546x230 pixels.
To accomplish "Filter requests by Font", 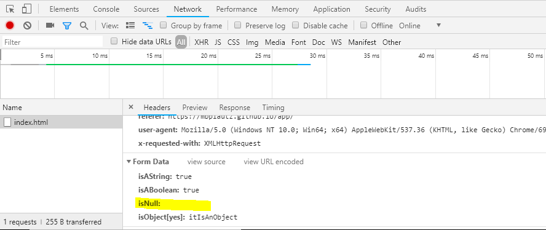I will pyautogui.click(x=299, y=42).
